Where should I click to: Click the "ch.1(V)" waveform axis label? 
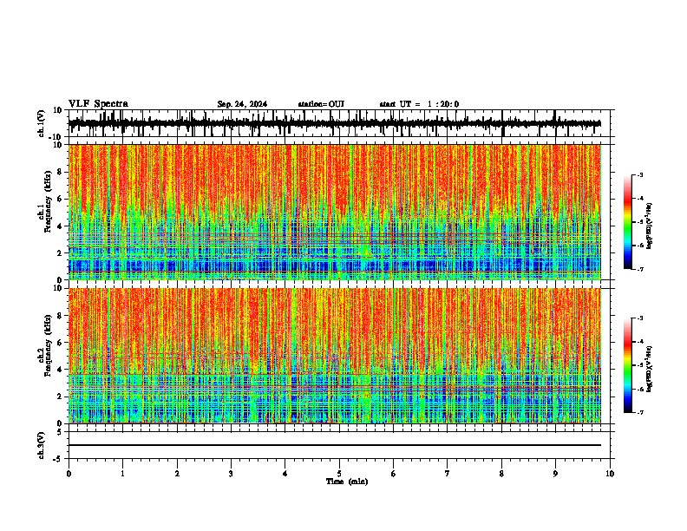tap(41, 123)
